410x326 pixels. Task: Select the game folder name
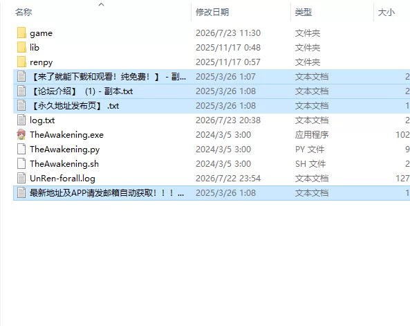[41, 33]
